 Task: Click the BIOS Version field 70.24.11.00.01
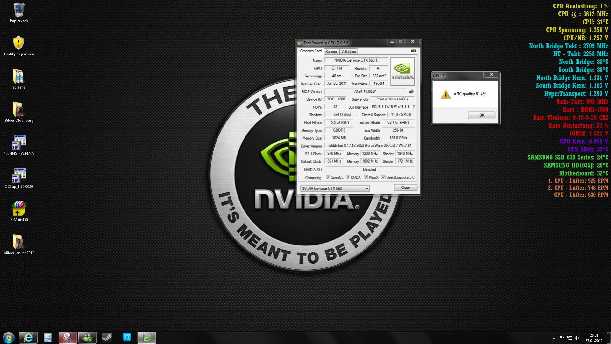point(365,91)
